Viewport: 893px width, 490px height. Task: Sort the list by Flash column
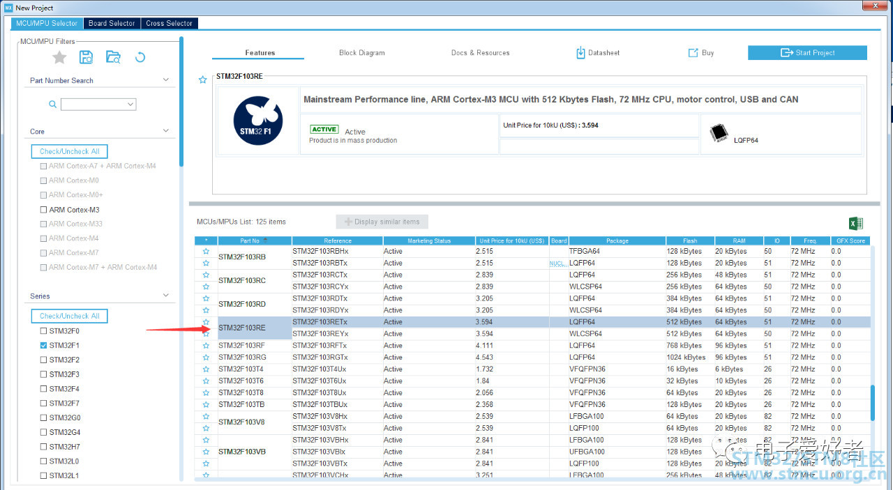[690, 240]
